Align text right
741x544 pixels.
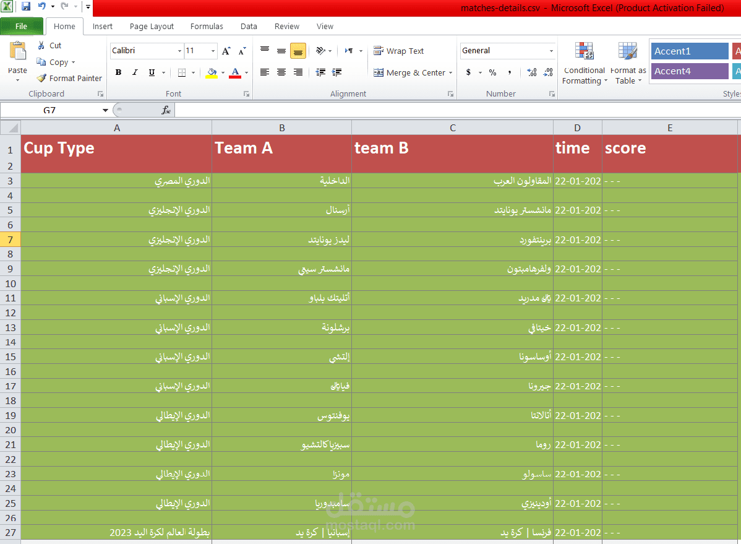(x=298, y=72)
